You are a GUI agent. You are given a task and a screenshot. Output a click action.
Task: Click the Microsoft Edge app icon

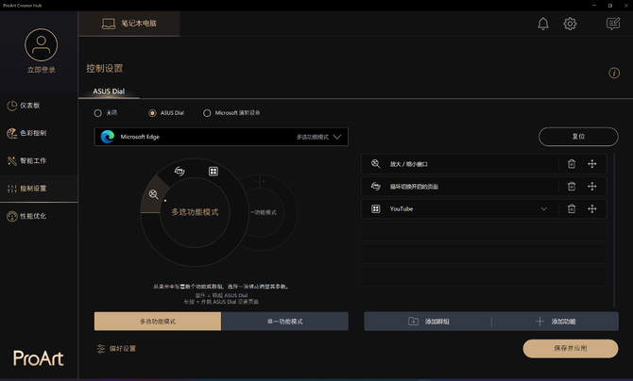tap(108, 137)
